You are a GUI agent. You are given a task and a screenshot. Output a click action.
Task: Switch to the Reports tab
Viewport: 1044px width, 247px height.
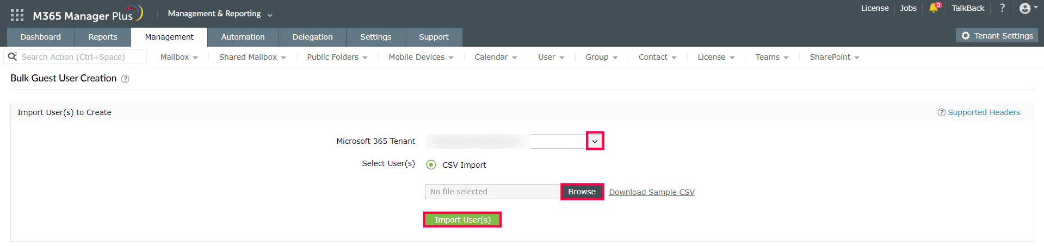click(103, 37)
